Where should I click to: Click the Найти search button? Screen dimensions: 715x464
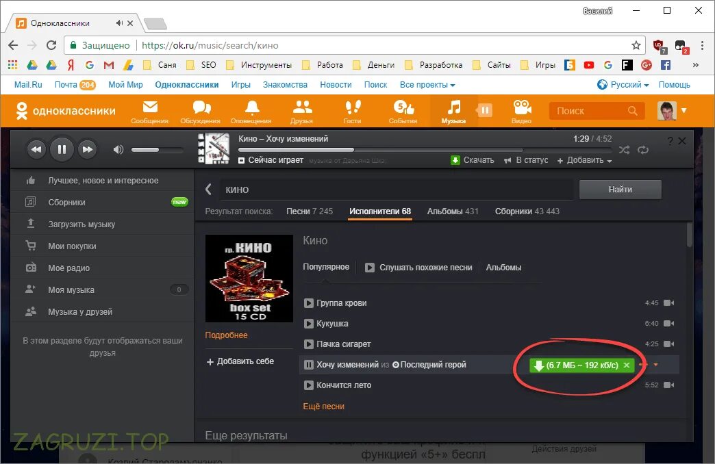[x=620, y=189]
